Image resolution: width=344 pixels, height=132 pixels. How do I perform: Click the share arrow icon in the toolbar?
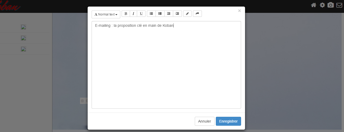point(197,14)
